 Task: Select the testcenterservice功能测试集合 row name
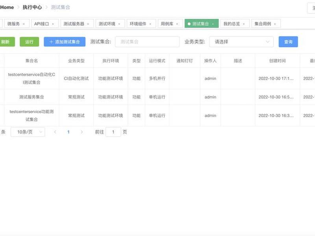click(x=31, y=116)
